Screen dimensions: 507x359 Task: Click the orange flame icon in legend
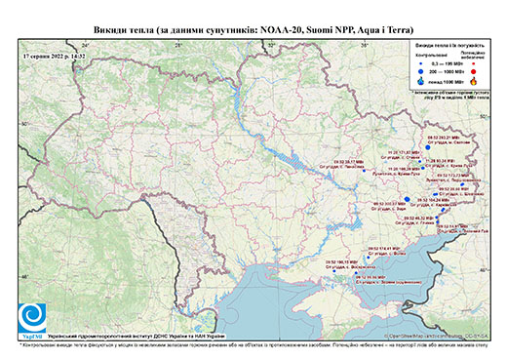tap(474, 81)
